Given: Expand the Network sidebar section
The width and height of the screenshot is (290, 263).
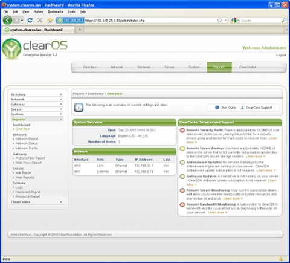Looking at the screenshot, I should coord(37,99).
